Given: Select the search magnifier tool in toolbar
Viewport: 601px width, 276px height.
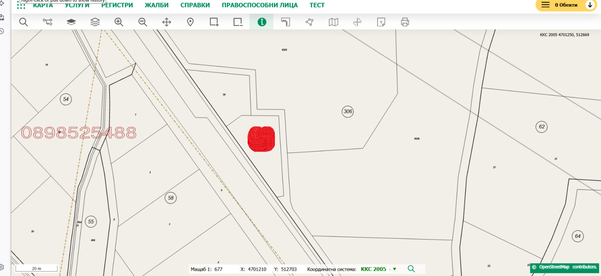Looking at the screenshot, I should coord(24,22).
